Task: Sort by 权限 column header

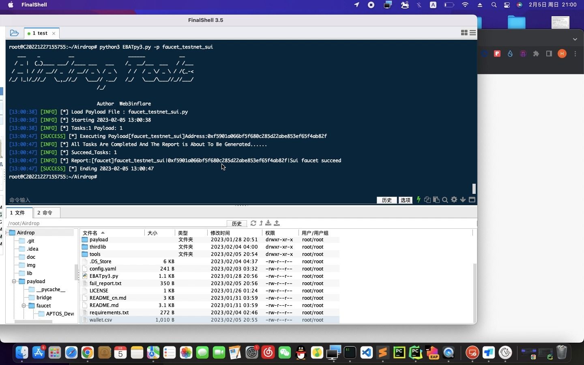Action: [281, 233]
